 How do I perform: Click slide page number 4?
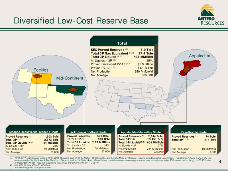[220, 161]
